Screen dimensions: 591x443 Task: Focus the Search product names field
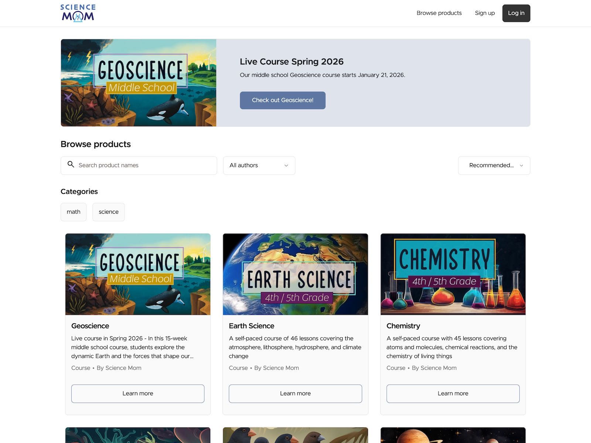(144, 165)
